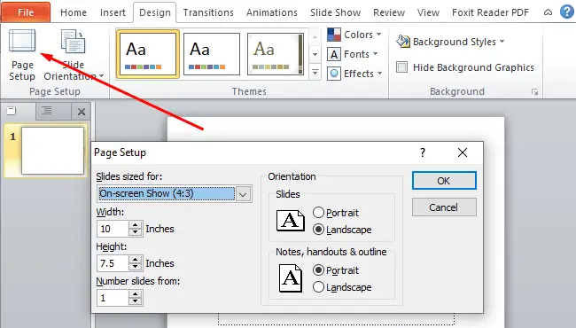Open the Effects dropdown
Viewport: 576px width, 328px height.
pos(354,74)
